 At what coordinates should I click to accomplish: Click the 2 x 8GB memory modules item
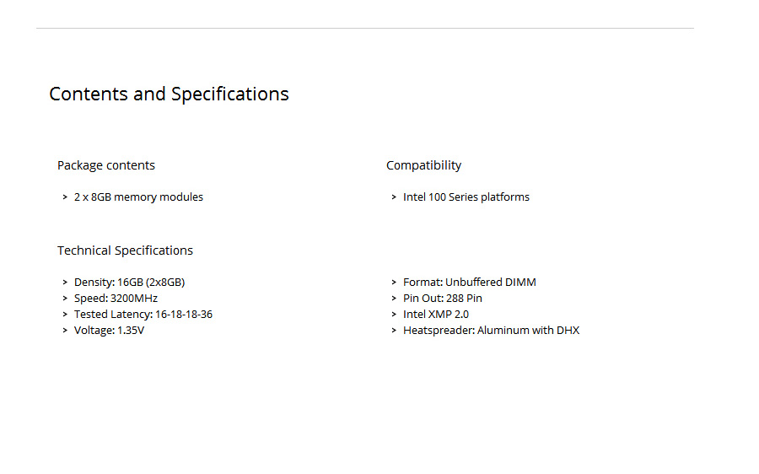click(x=138, y=197)
